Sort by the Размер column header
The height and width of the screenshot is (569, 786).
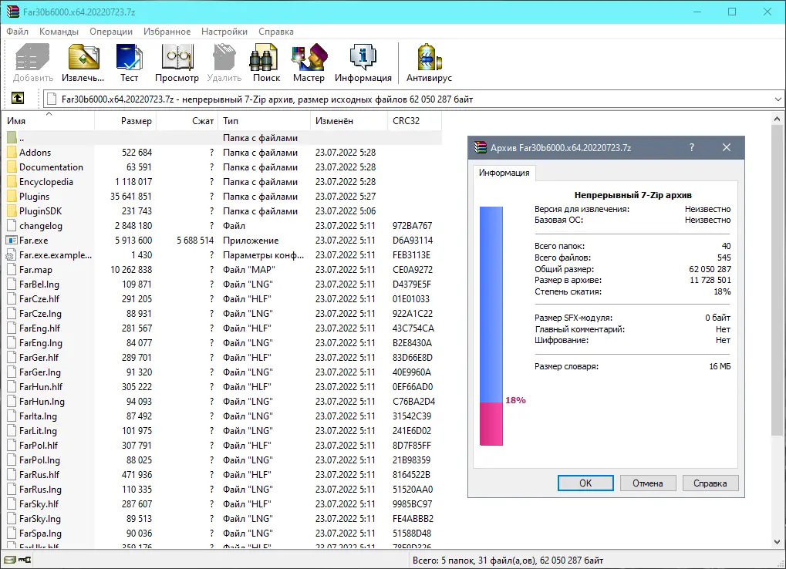point(125,121)
